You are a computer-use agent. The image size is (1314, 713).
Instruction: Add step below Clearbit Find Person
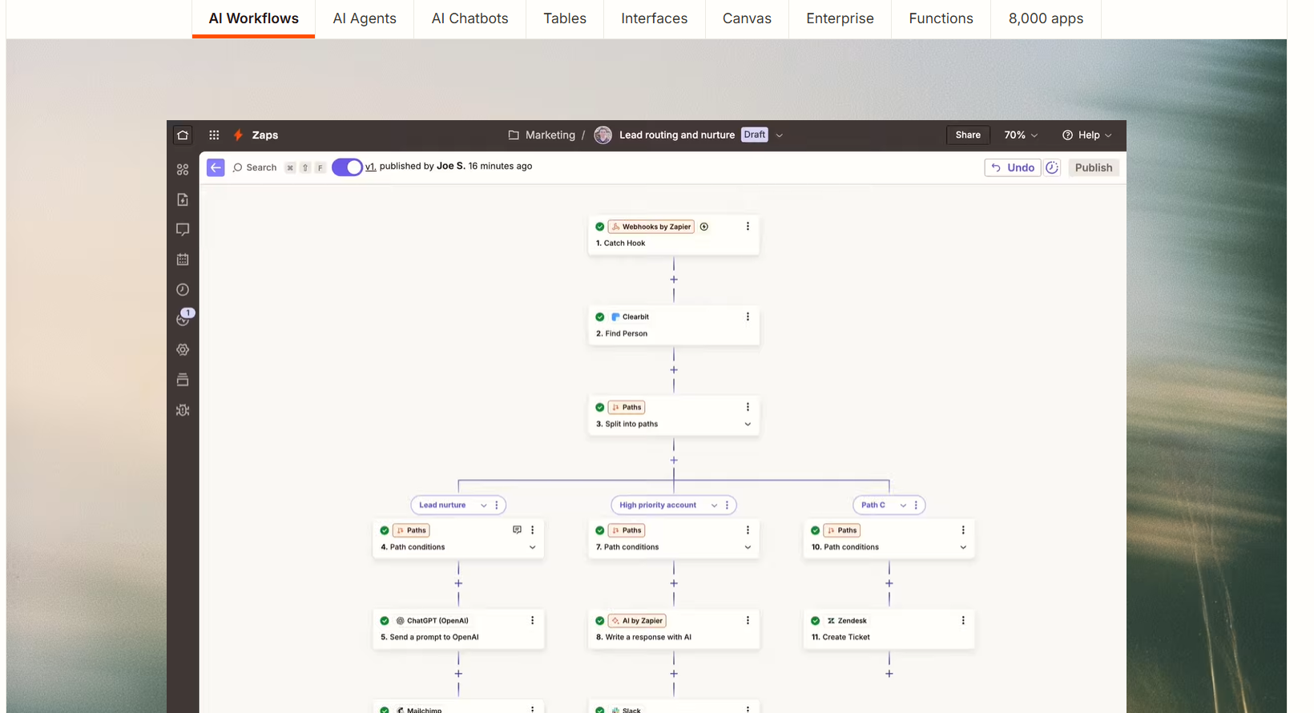click(674, 370)
